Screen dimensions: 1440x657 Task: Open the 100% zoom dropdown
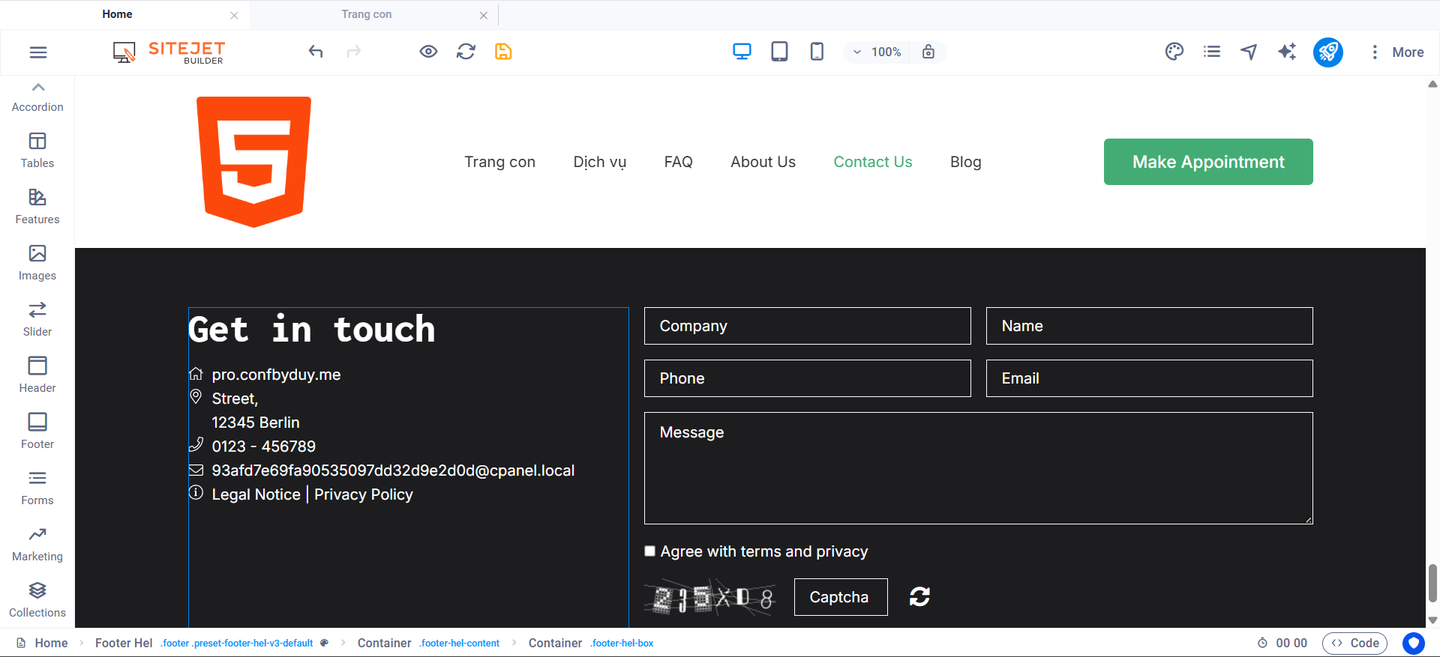[877, 52]
